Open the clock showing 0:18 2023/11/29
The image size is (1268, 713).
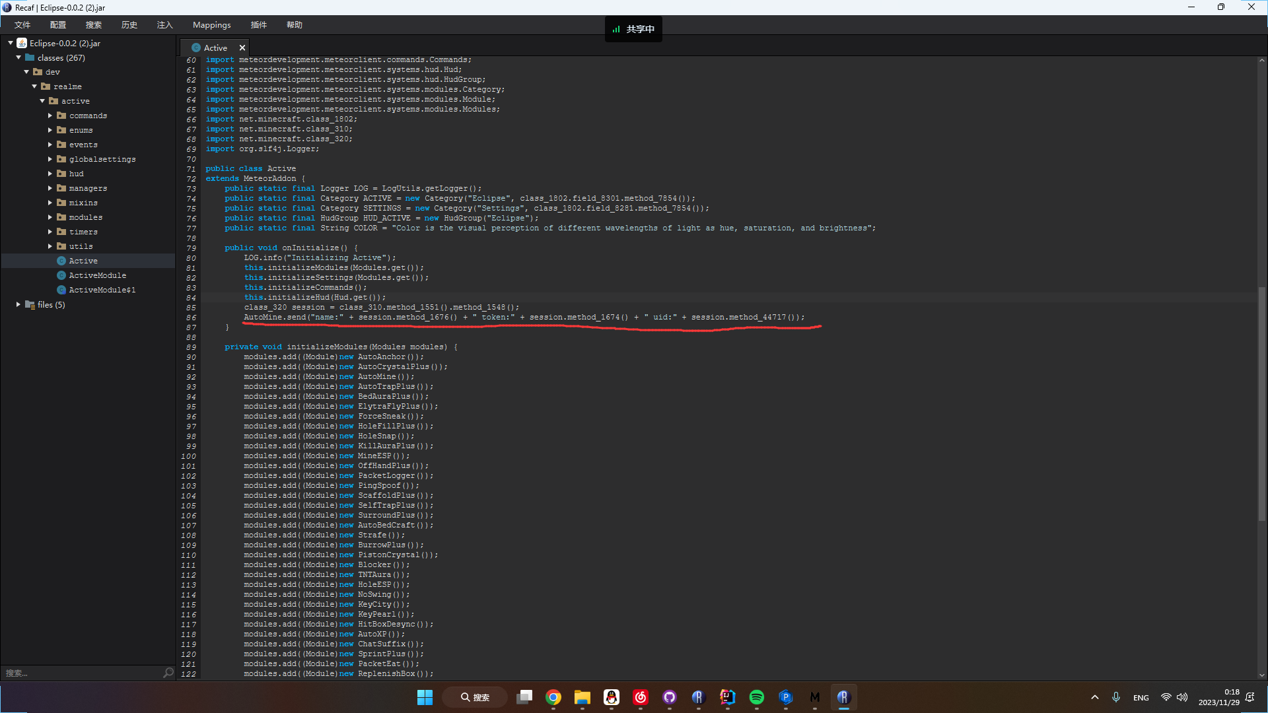[x=1219, y=697]
